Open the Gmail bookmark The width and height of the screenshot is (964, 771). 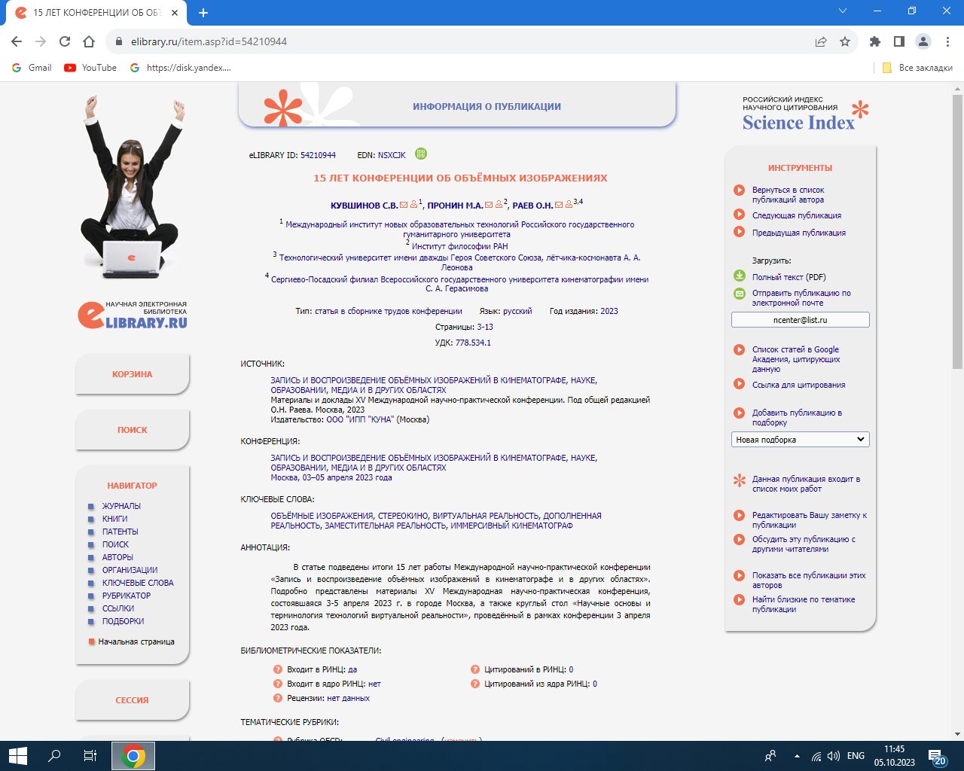32,68
